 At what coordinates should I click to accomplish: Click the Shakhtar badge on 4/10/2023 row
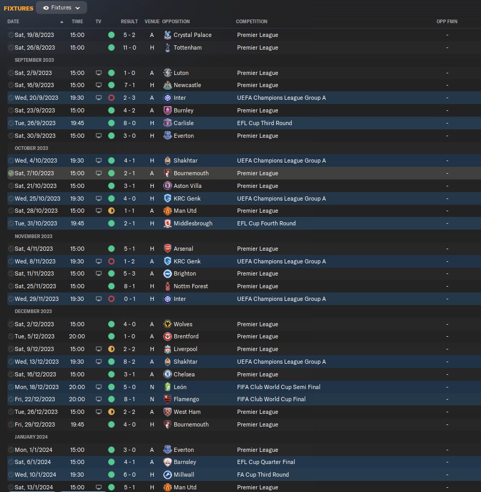click(167, 160)
